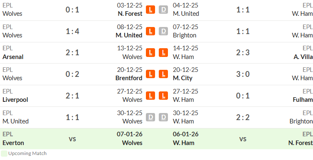This screenshot has width=313, height=160.
Task: Open the A. Villa team link
Action: click(x=303, y=57)
